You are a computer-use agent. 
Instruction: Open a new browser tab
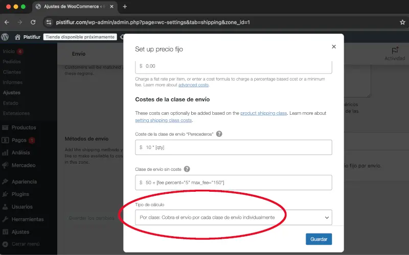[x=125, y=7]
